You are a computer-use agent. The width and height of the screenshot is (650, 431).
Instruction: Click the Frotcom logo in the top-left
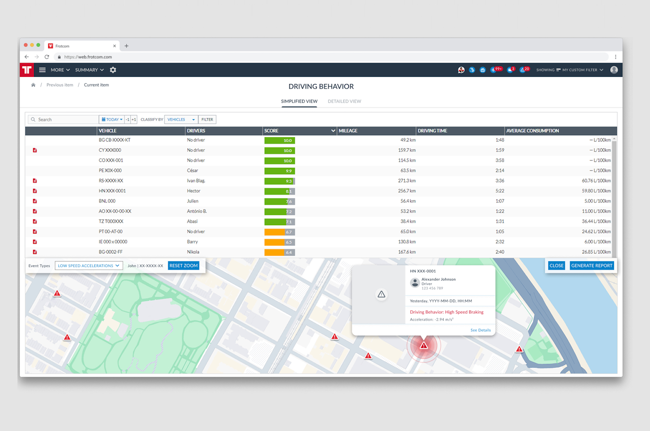coord(27,70)
